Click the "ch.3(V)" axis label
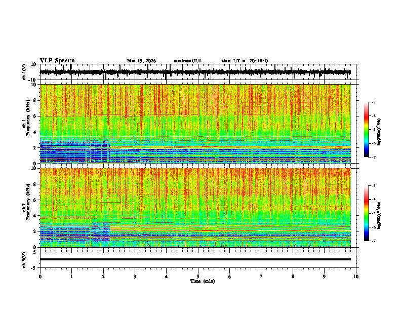This screenshot has width=401, height=310. tap(24, 260)
